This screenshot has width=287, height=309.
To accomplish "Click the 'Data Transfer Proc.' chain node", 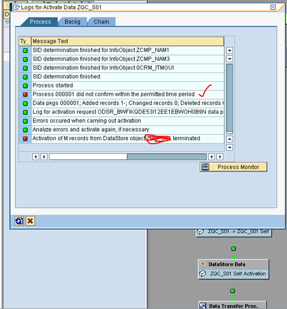I will [233, 306].
